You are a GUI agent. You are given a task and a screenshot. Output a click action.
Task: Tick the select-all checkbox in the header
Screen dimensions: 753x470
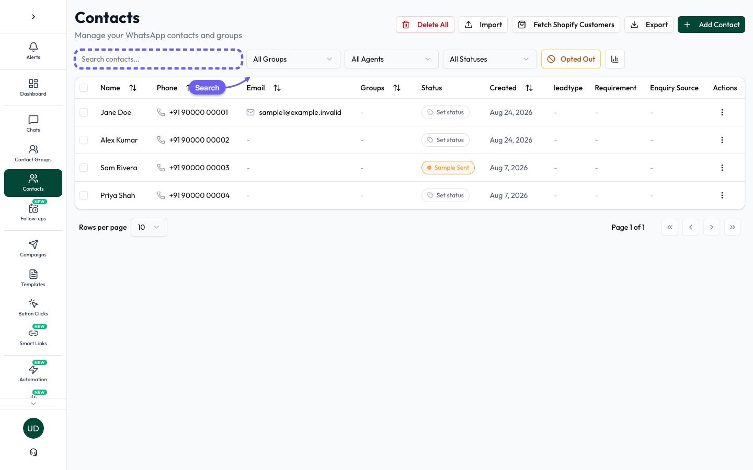(84, 88)
